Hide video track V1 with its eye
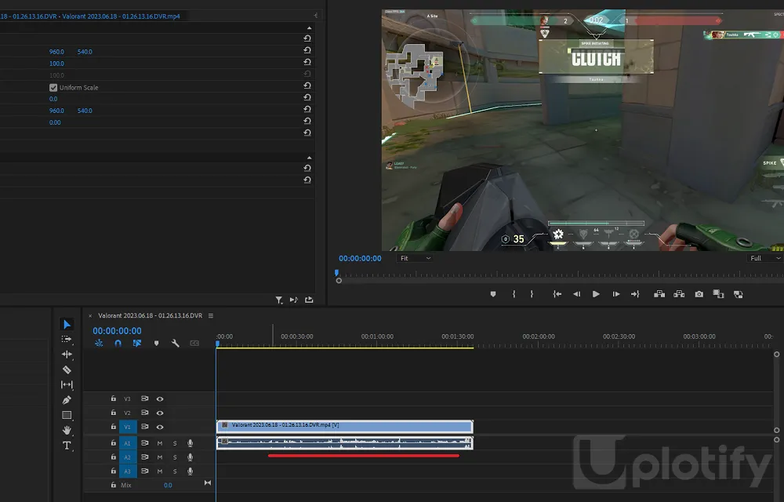The image size is (784, 502). tap(160, 427)
